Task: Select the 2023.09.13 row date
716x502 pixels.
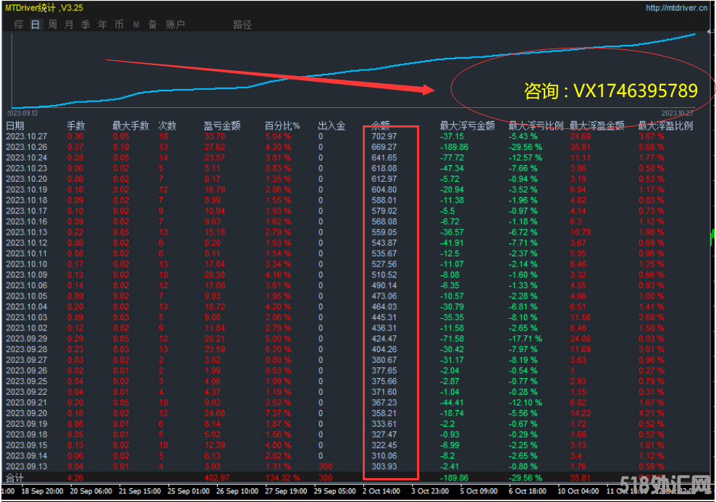Action: (x=26, y=467)
